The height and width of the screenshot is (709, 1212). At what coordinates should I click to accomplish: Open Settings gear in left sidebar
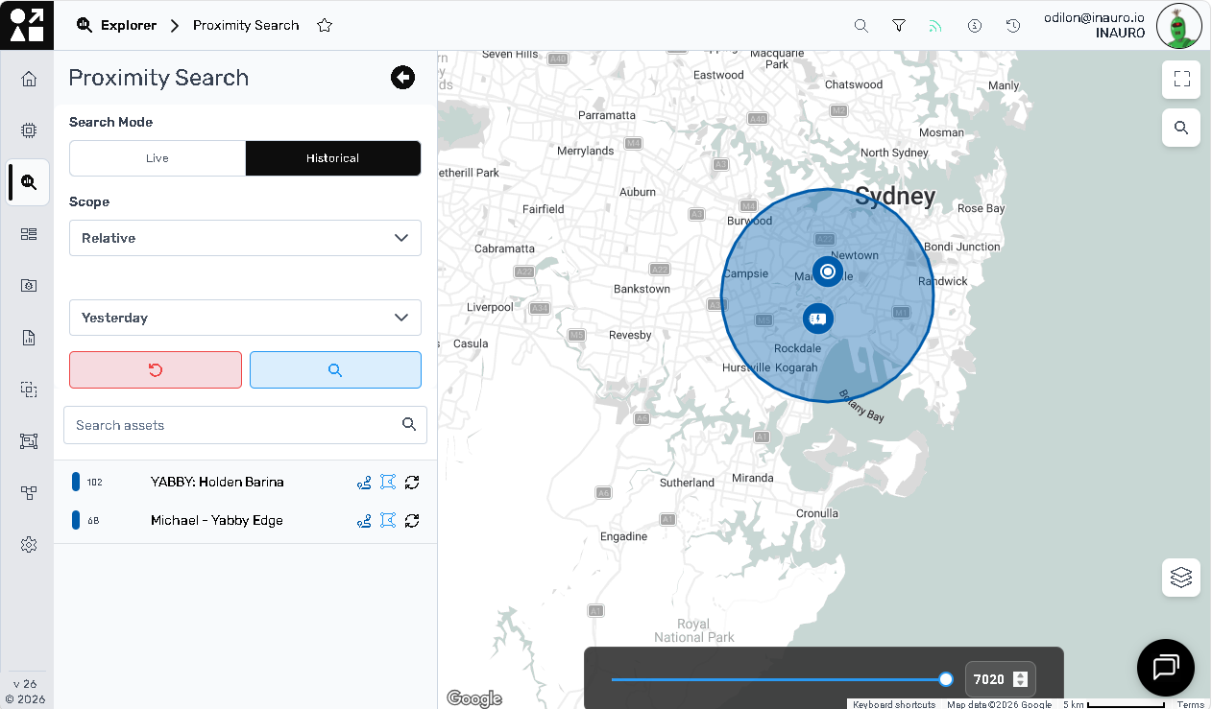point(29,545)
